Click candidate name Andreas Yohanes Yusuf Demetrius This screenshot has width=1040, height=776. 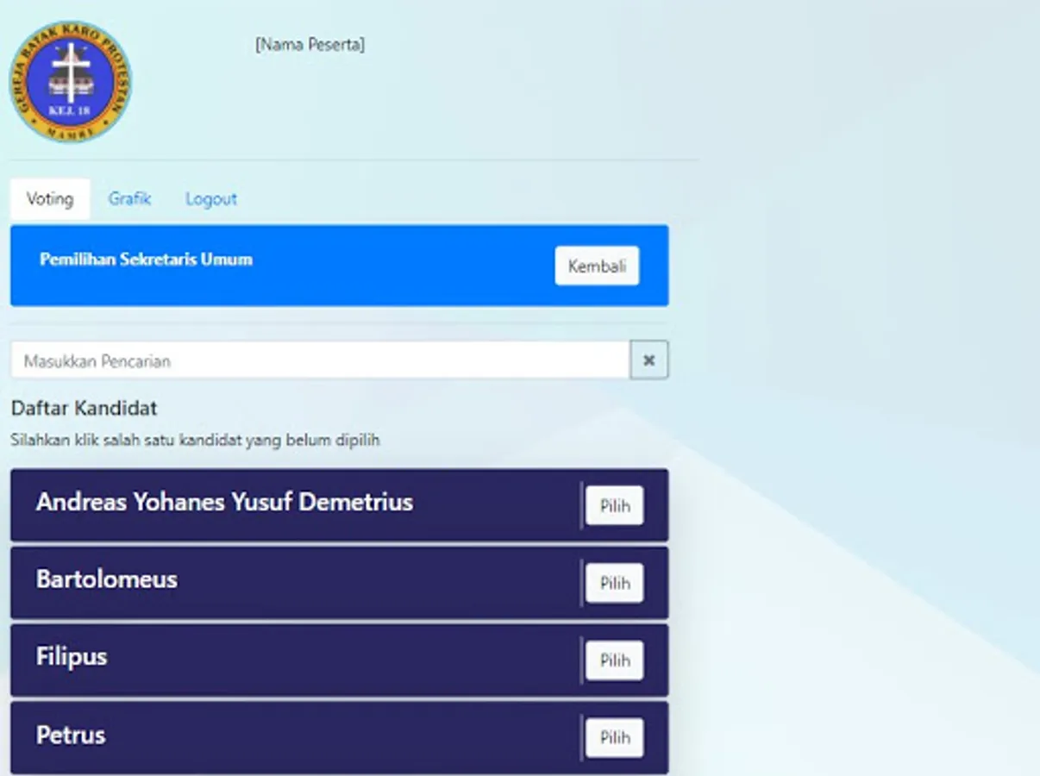pos(224,502)
